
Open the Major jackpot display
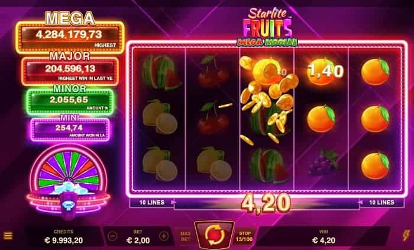(x=70, y=71)
